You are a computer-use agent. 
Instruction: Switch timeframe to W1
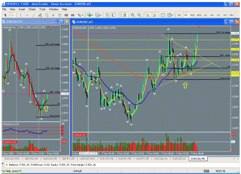point(225,15)
